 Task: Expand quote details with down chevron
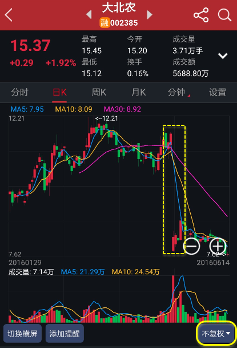point(223,56)
